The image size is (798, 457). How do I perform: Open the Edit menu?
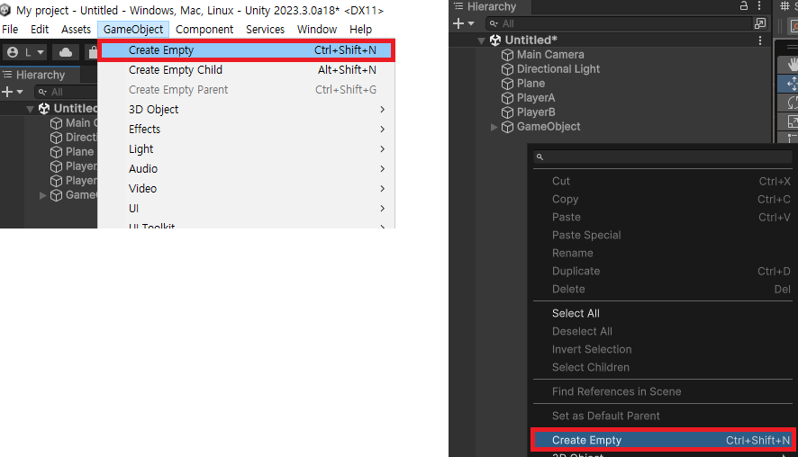(x=40, y=30)
